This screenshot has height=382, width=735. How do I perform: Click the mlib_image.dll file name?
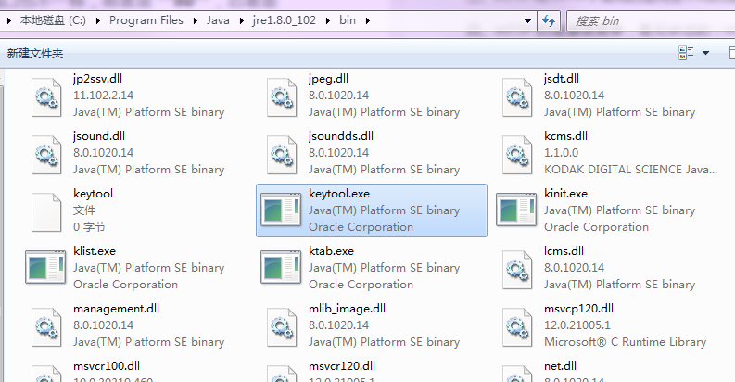(347, 309)
